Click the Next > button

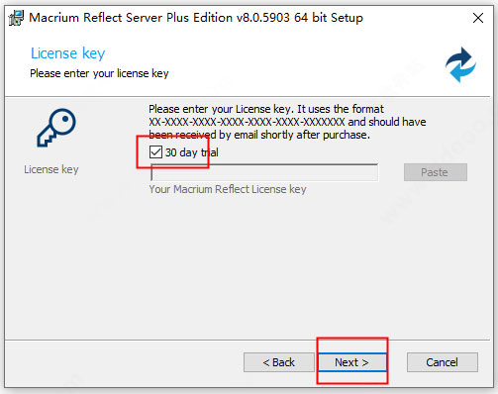[x=351, y=362]
